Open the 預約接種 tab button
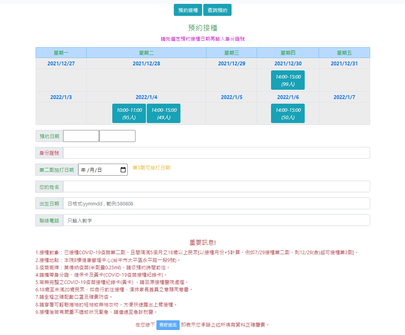 (x=188, y=10)
